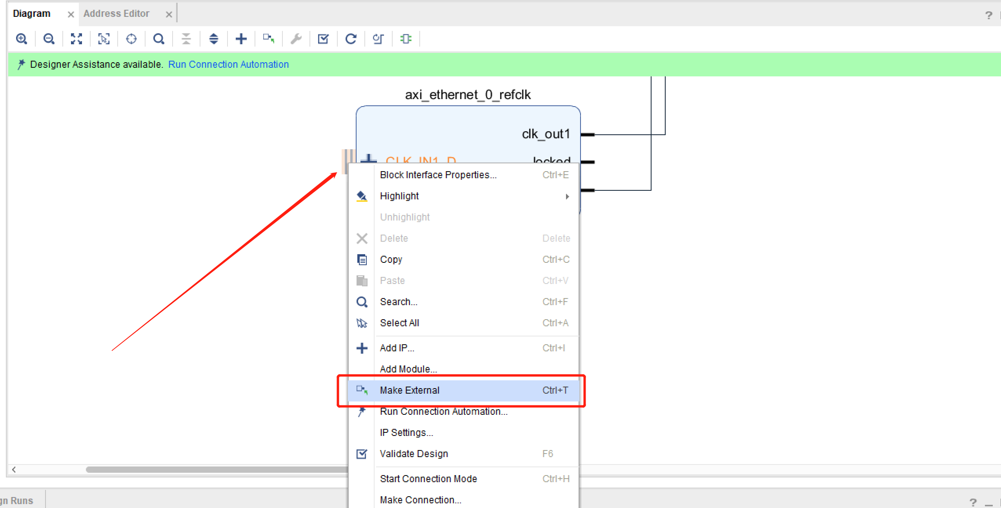Viewport: 1001px width, 508px height.
Task: Choose Add Module... in the context menu
Action: pos(463,369)
